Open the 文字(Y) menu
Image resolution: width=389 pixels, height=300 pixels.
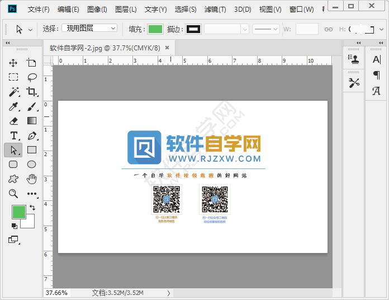click(156, 10)
